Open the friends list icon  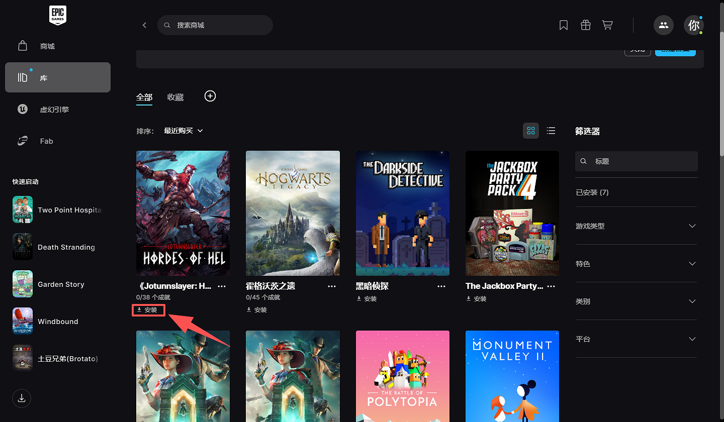click(663, 25)
